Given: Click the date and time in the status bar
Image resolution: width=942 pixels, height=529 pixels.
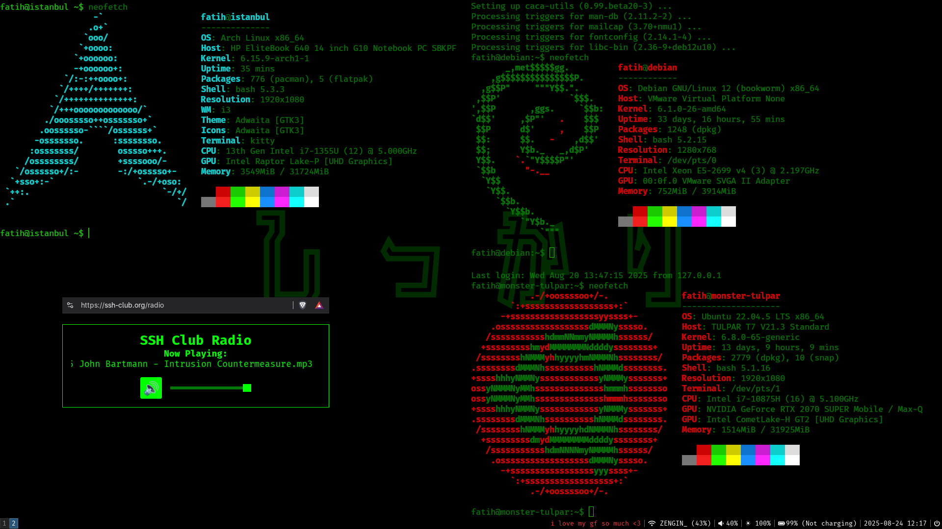Looking at the screenshot, I should click(x=895, y=523).
